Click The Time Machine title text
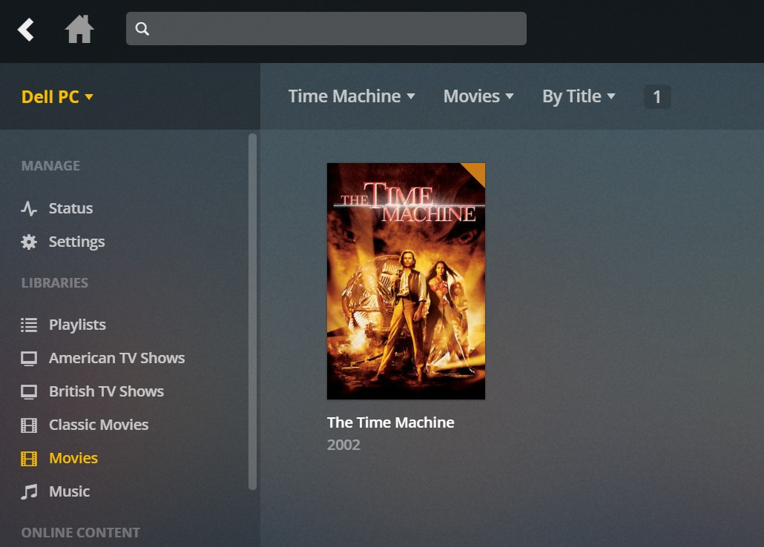Image resolution: width=764 pixels, height=547 pixels. tap(390, 422)
